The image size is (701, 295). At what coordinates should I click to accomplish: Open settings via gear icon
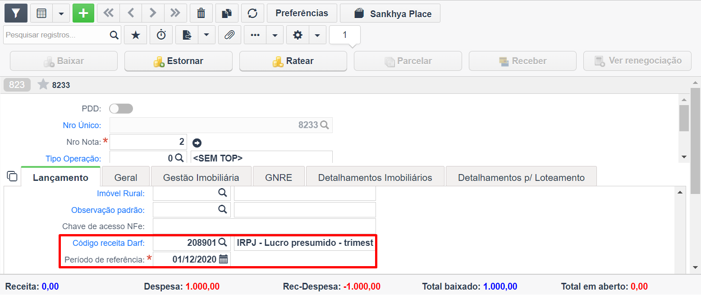coord(298,35)
